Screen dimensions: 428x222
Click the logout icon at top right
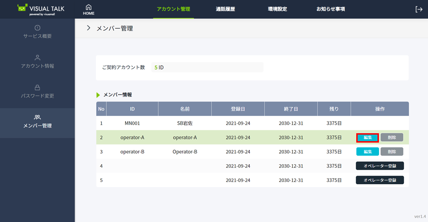click(x=419, y=9)
